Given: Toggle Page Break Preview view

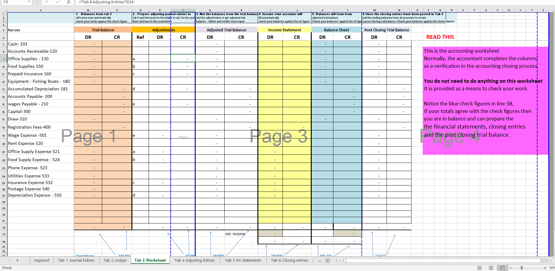Looking at the screenshot, I should tap(502, 268).
